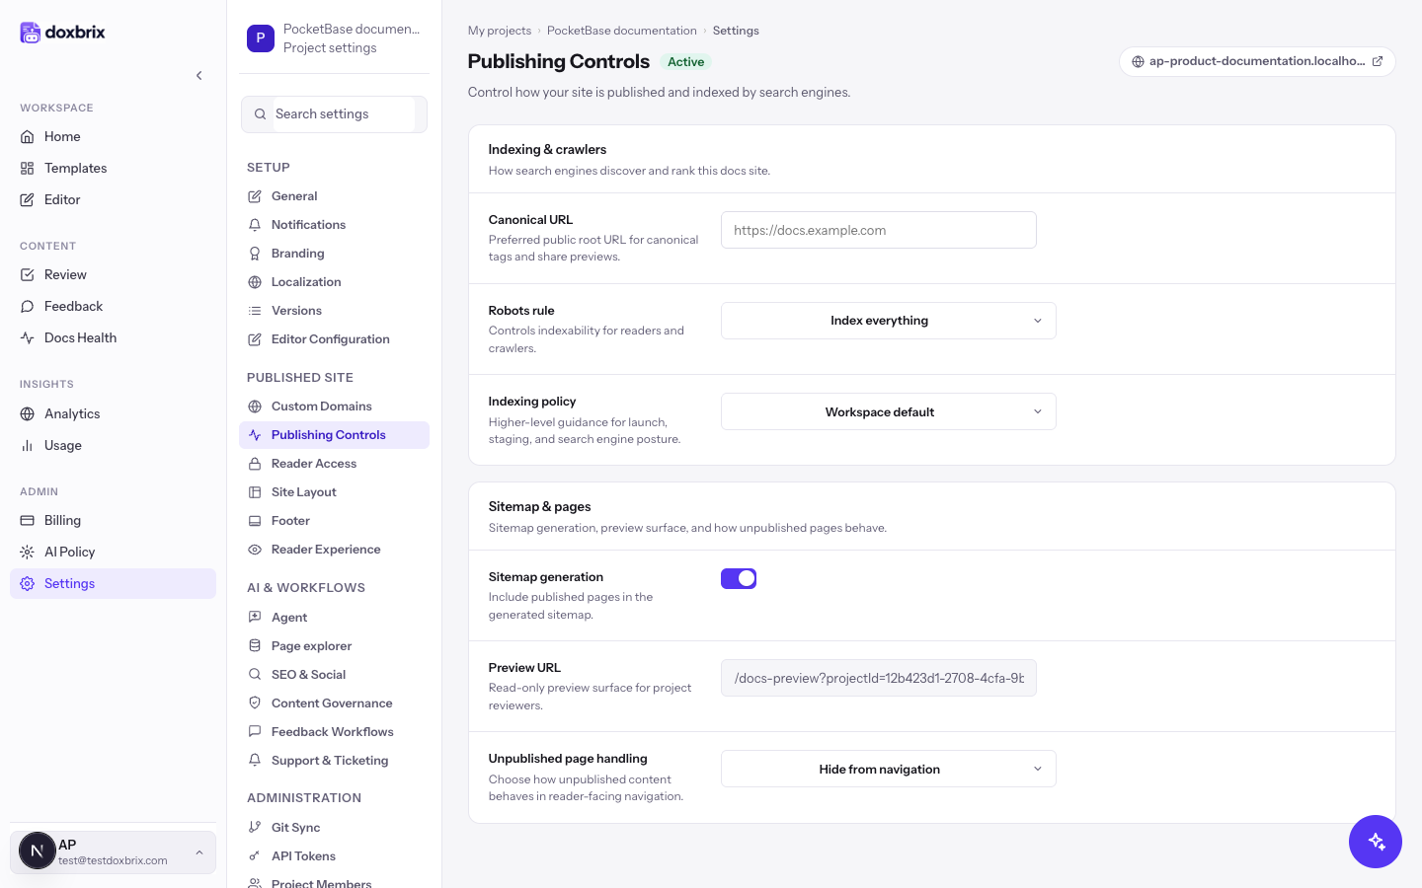The image size is (1422, 888).
Task: Click the search magnifier in Search settings
Action: pyautogui.click(x=261, y=114)
